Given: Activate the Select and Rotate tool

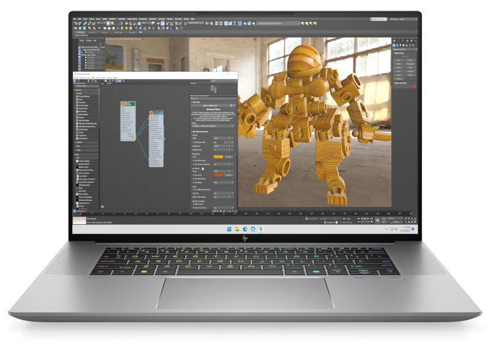Looking at the screenshot, I should (x=130, y=23).
